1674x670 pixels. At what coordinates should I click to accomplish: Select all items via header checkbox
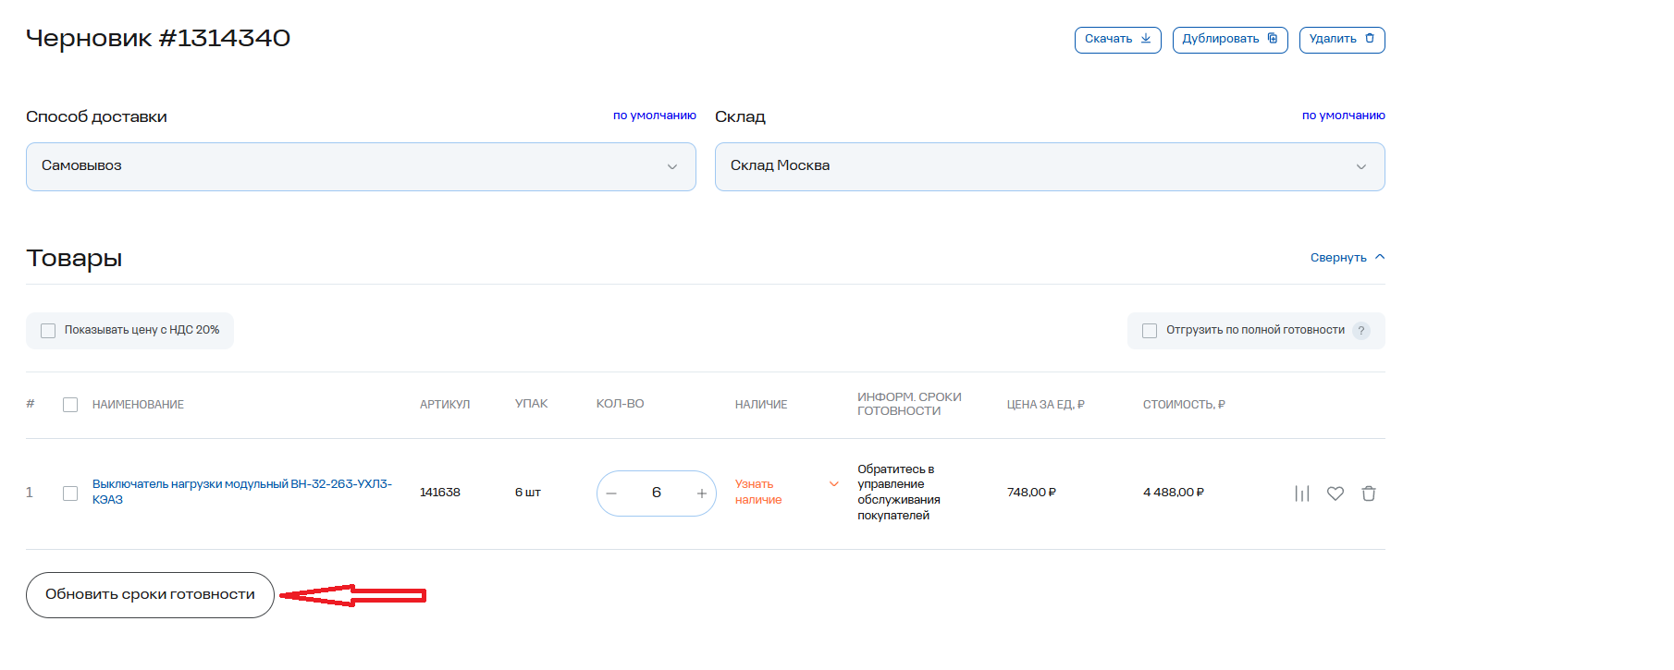(70, 405)
